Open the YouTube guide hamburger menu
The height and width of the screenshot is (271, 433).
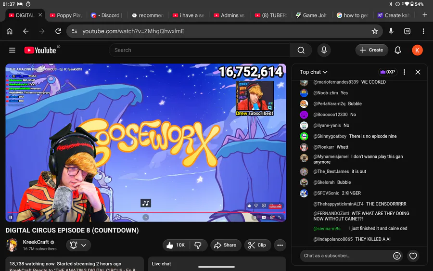tap(12, 50)
